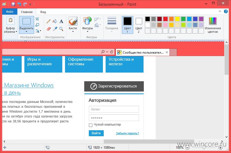
Task: Click the Войти button
Action: [96, 133]
